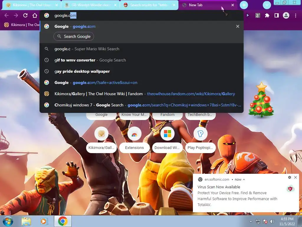Viewport: 302px width, 227px height.
Task: Click the Search Google pill button
Action: click(x=74, y=36)
